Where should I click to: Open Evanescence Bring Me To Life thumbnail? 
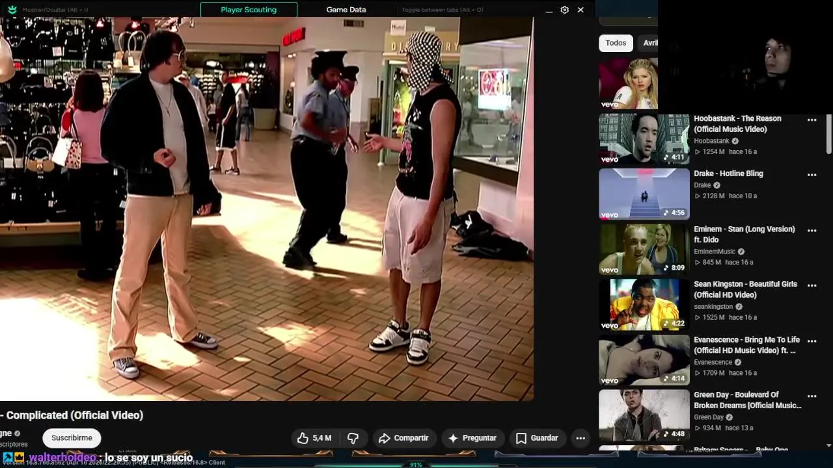pos(644,359)
